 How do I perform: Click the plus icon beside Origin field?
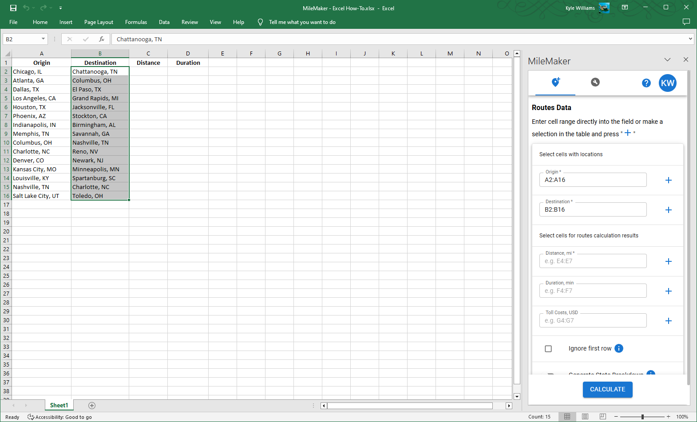point(669,180)
